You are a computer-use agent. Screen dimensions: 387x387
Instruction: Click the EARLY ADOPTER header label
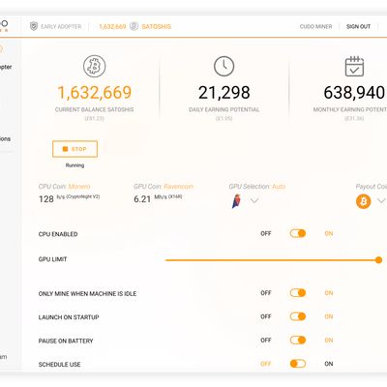[61, 26]
